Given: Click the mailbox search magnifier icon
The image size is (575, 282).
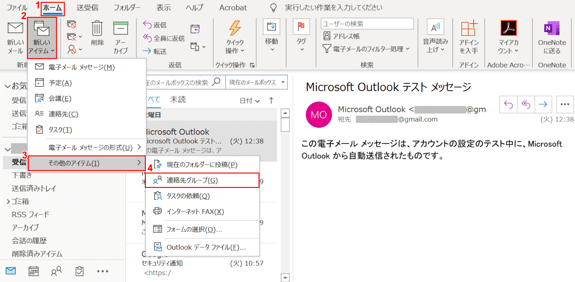Looking at the screenshot, I should (x=216, y=82).
